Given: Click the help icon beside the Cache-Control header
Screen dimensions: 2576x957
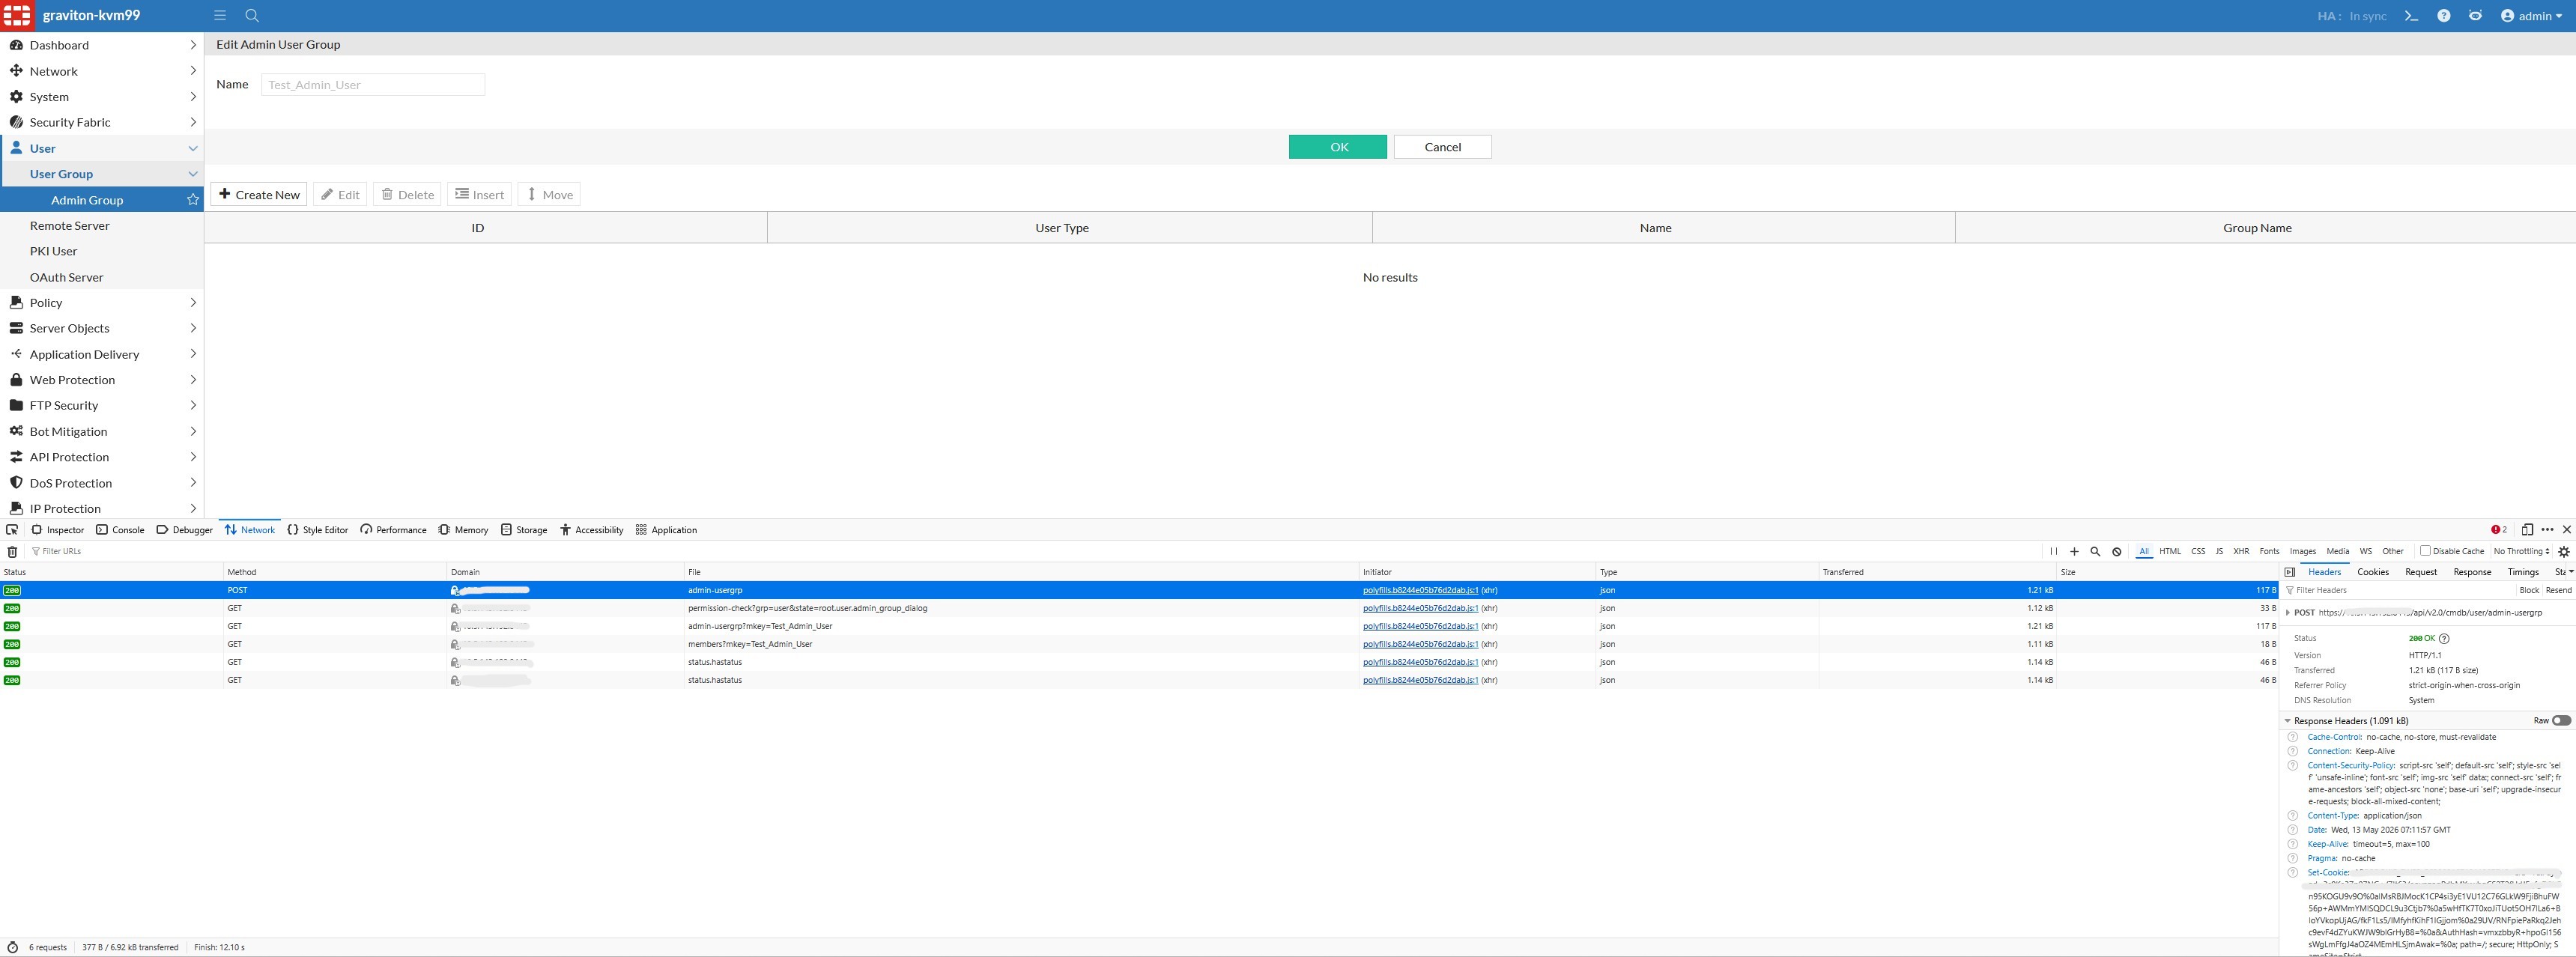Looking at the screenshot, I should tap(2293, 737).
